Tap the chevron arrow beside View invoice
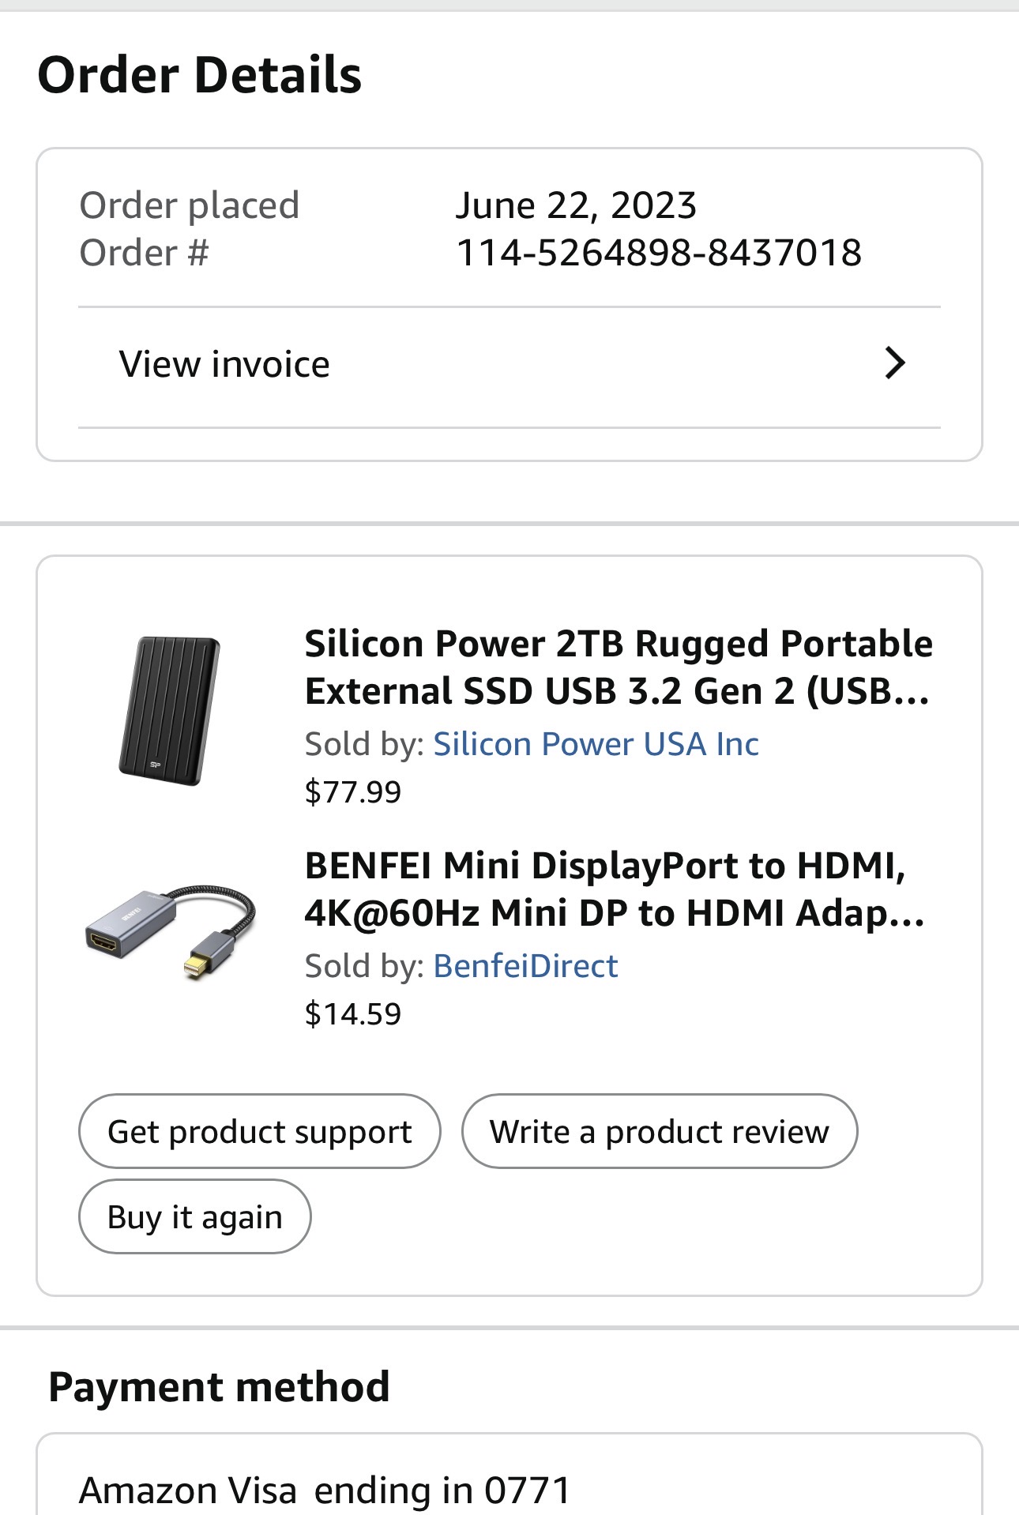This screenshot has width=1019, height=1515. pyautogui.click(x=894, y=363)
